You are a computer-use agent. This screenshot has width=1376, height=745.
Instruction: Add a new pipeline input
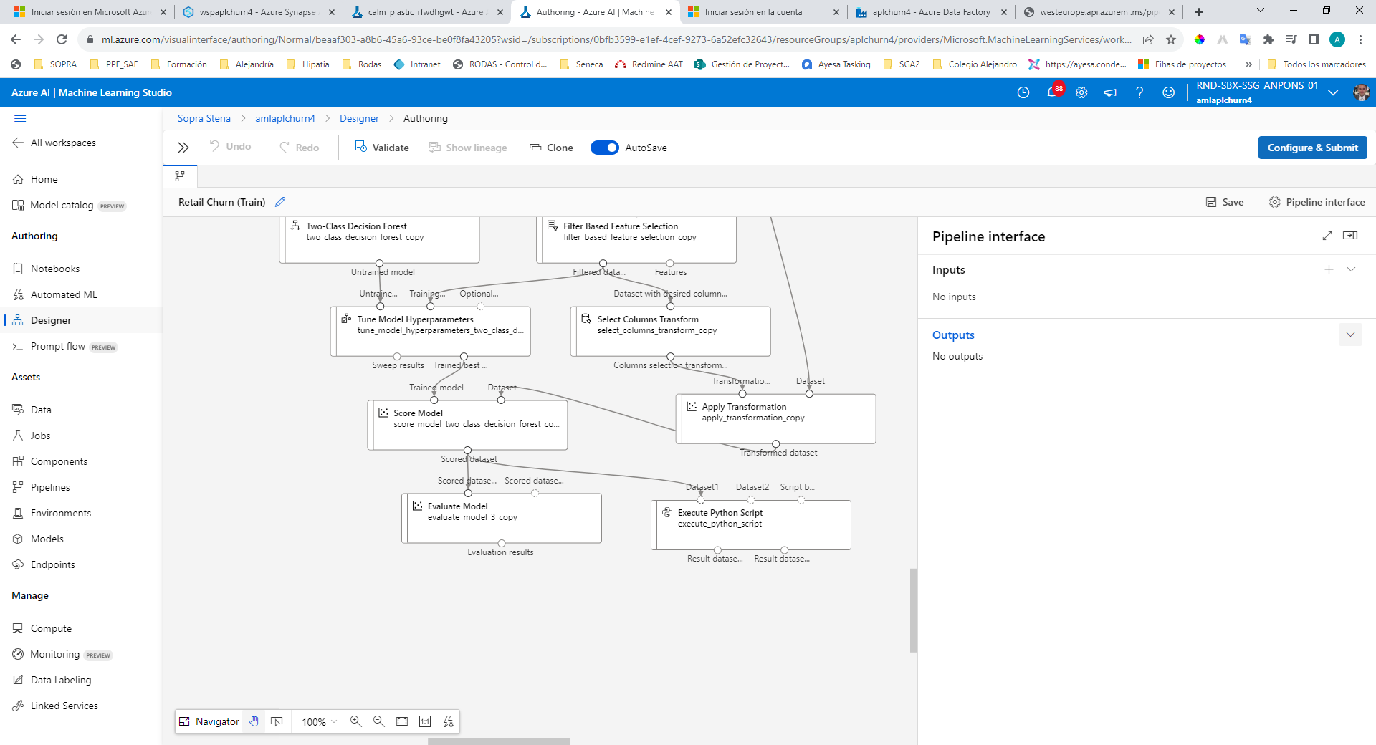click(x=1329, y=269)
